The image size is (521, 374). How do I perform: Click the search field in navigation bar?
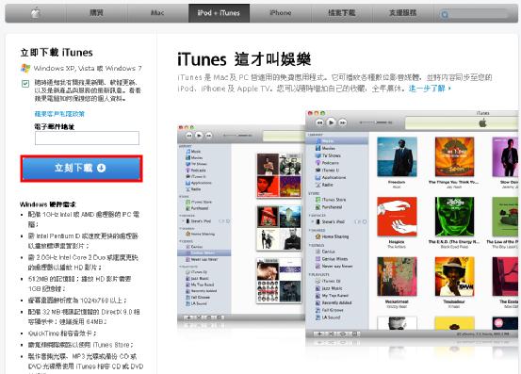pyautogui.click(x=475, y=14)
